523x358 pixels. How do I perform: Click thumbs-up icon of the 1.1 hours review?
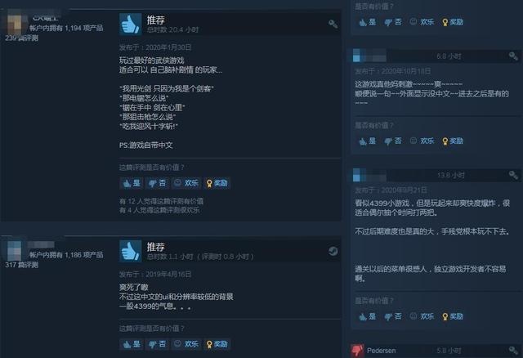click(x=131, y=251)
